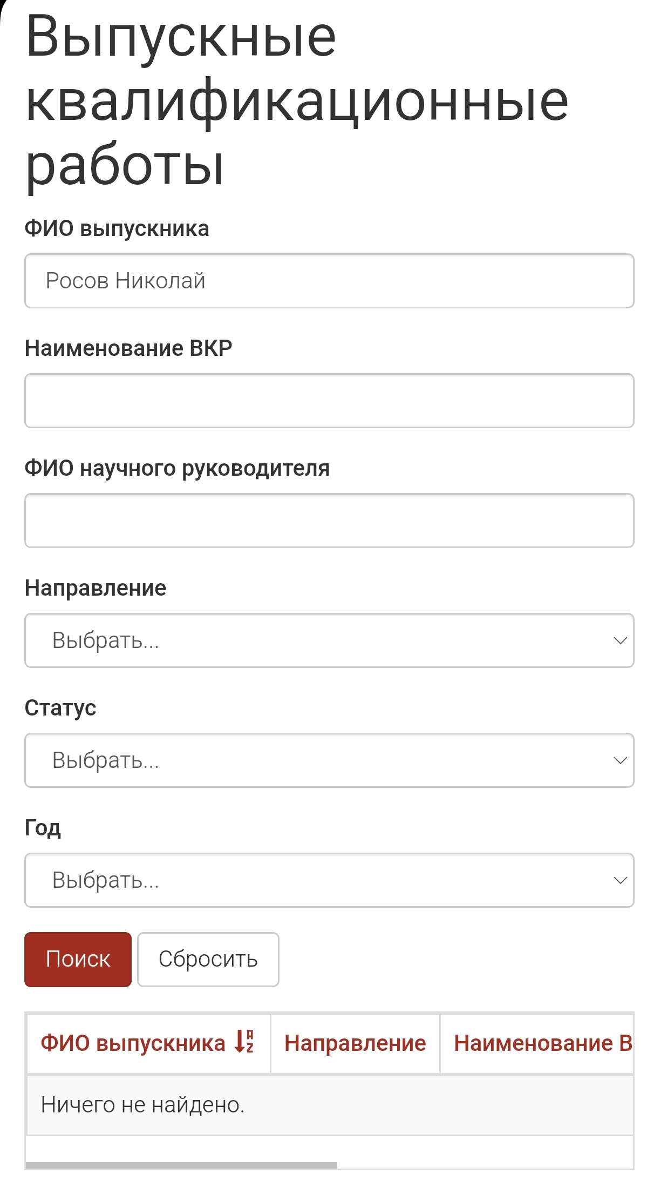This screenshot has height=1181, width=647.
Task: Open the Год selection dropdown
Action: (x=329, y=880)
